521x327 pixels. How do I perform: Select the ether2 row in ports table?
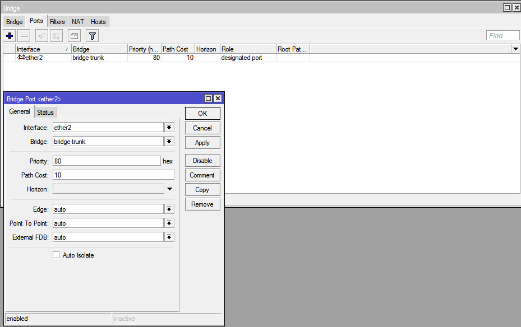(261, 58)
